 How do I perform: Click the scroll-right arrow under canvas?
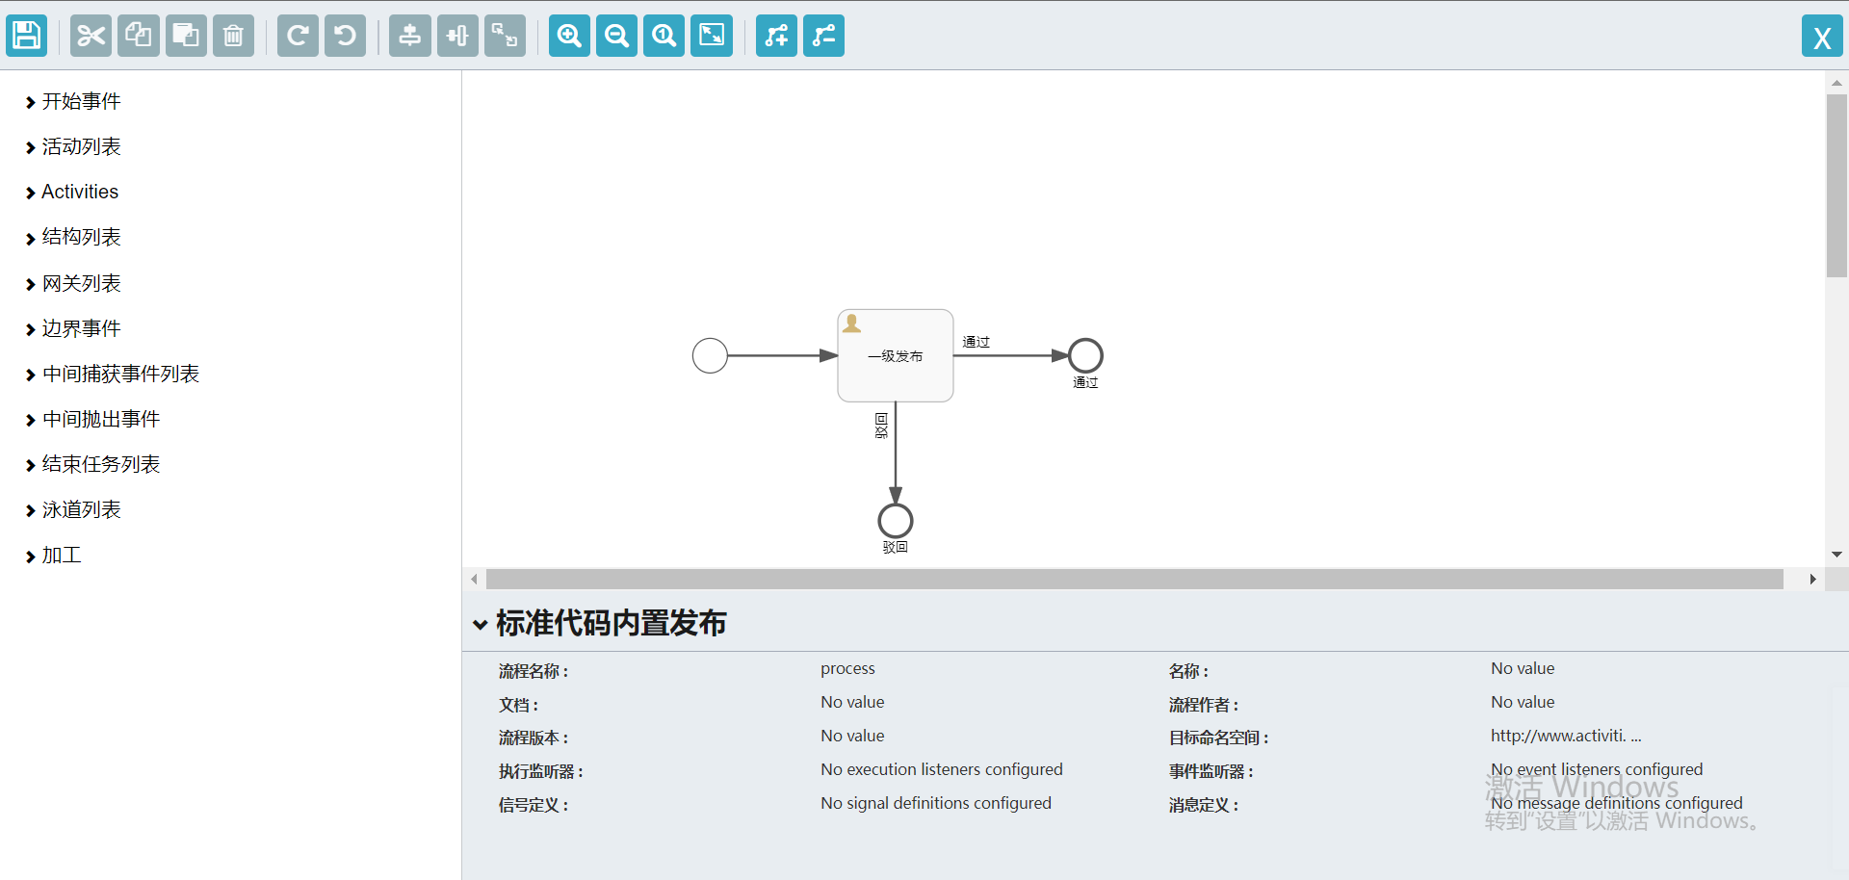(x=1812, y=579)
